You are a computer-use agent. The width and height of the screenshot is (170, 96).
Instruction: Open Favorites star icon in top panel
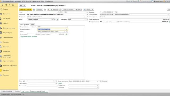coord(3,5)
